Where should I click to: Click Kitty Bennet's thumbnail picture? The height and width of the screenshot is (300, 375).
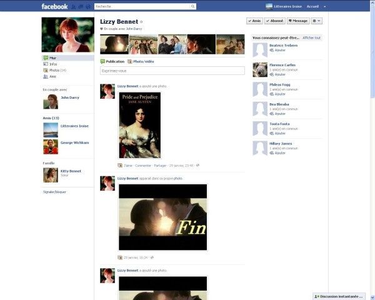pos(51,175)
